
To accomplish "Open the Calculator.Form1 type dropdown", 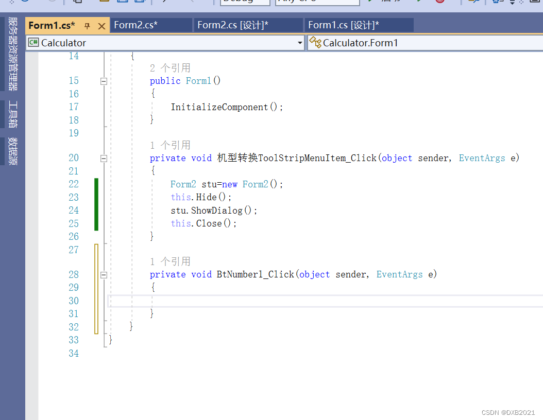I will (425, 43).
